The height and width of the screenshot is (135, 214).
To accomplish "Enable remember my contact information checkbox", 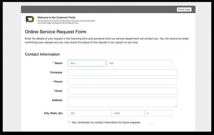I will [69, 122].
